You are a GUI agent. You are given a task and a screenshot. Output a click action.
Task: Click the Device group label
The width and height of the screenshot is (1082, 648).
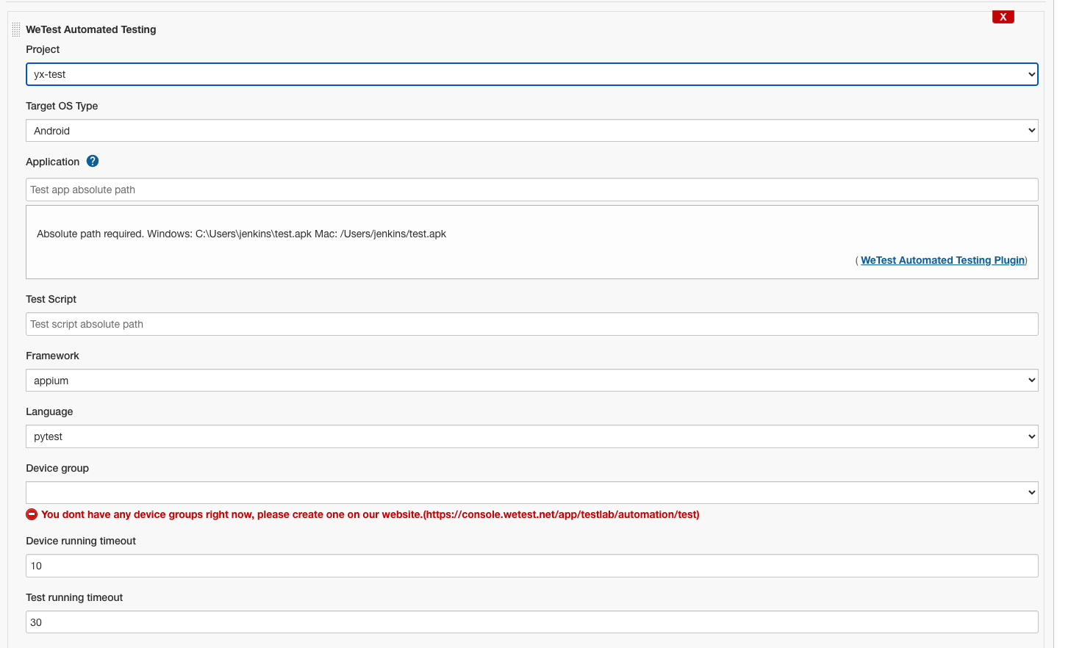point(57,468)
